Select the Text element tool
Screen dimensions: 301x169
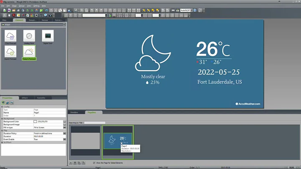(41, 15)
